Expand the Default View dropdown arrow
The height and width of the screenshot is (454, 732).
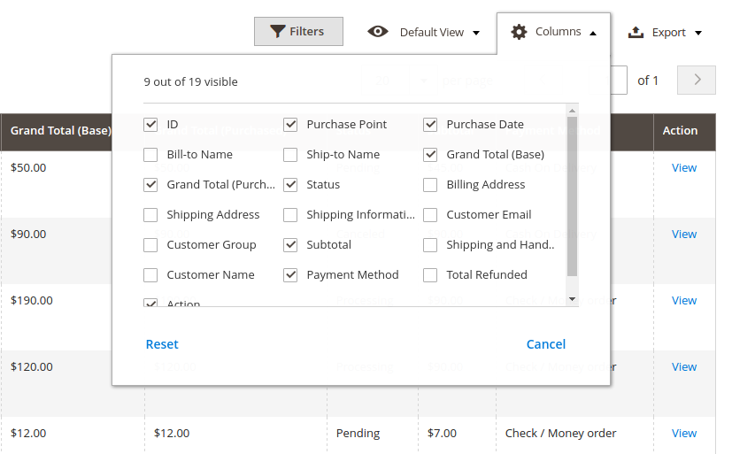click(476, 33)
